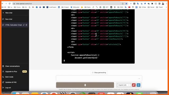The image size is (169, 95).
Task: Click the browser forward arrow
Action: coord(6,4)
